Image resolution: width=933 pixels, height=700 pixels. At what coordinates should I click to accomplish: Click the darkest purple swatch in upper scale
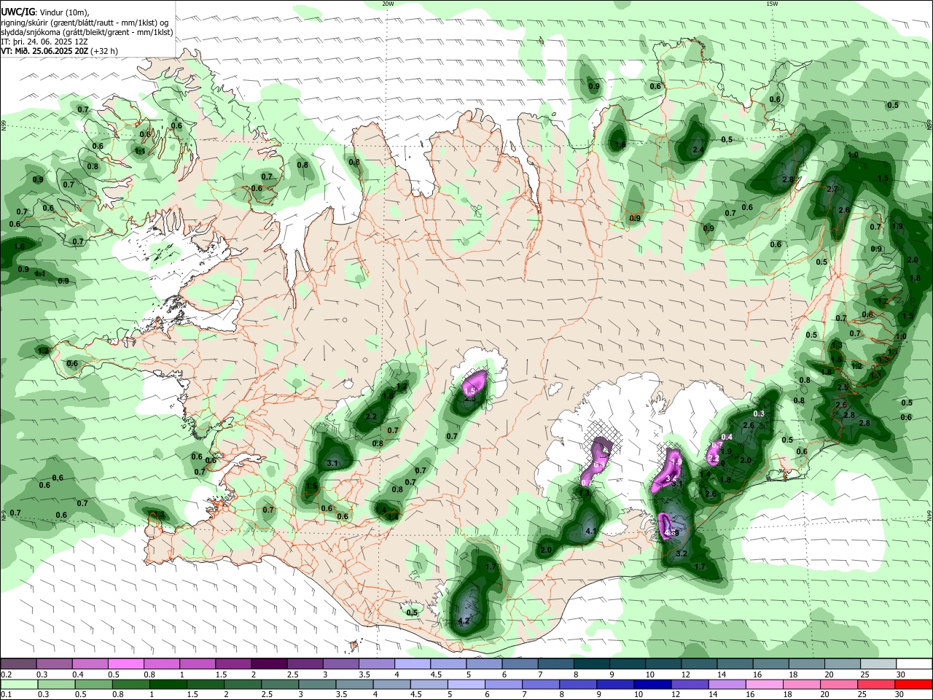coord(269,664)
